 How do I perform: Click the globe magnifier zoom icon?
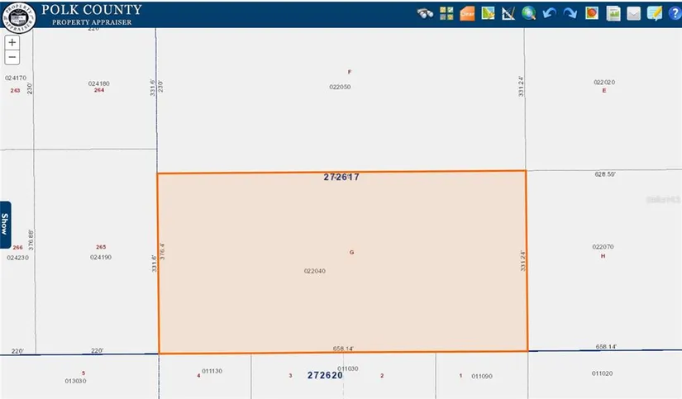click(528, 13)
